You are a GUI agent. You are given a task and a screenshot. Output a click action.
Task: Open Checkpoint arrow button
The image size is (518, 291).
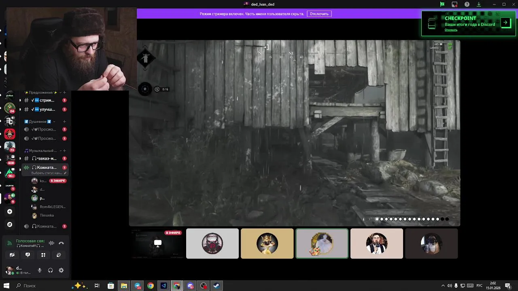[x=505, y=23]
